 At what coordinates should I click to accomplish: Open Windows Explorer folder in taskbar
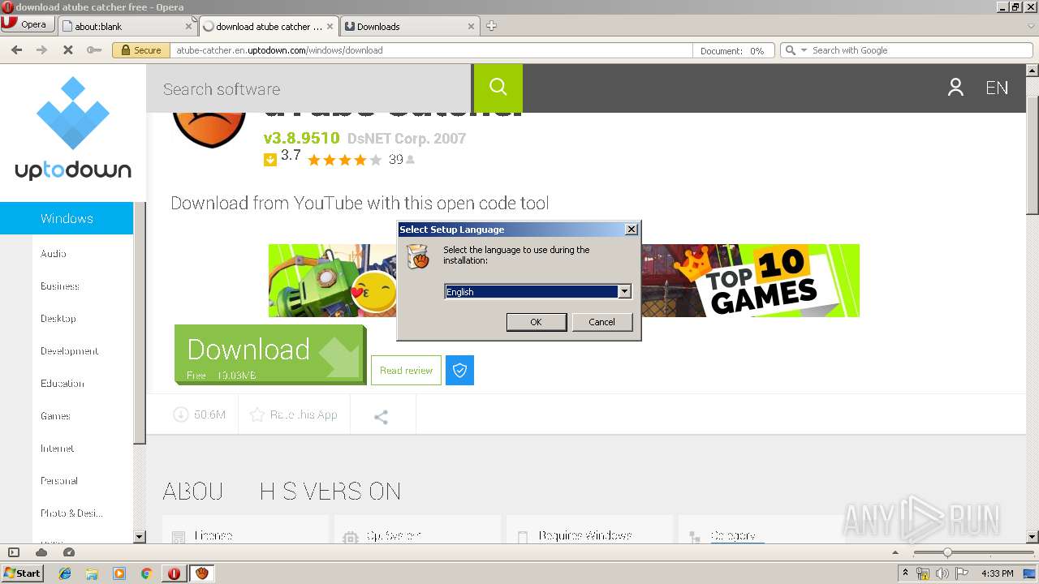tap(92, 573)
